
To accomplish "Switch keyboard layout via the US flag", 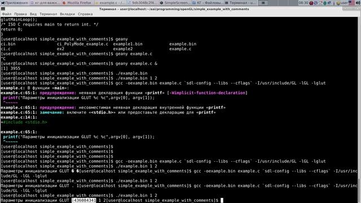I will pyautogui.click(x=351, y=3).
